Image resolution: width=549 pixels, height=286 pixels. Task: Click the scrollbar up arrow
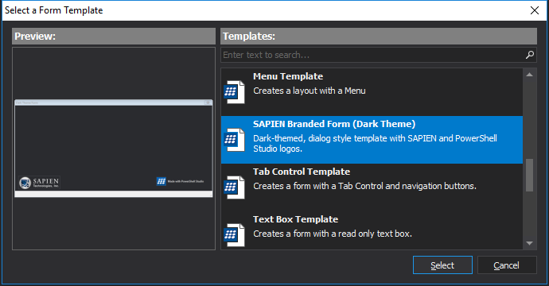(x=529, y=75)
